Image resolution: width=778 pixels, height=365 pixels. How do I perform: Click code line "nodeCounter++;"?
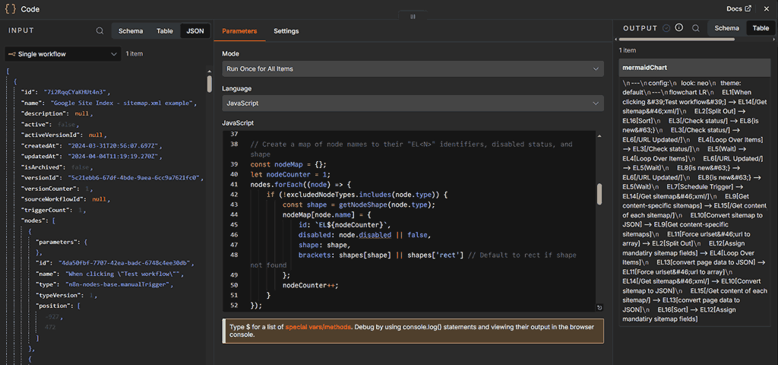tap(311, 285)
